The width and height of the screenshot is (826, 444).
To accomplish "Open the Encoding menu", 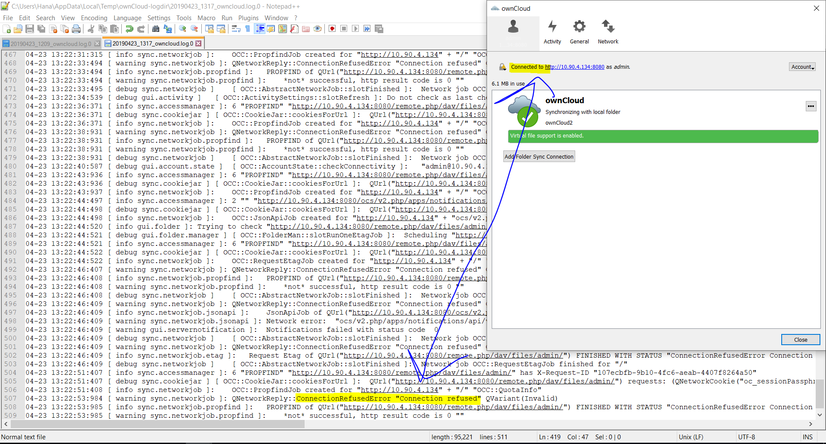I will click(94, 18).
